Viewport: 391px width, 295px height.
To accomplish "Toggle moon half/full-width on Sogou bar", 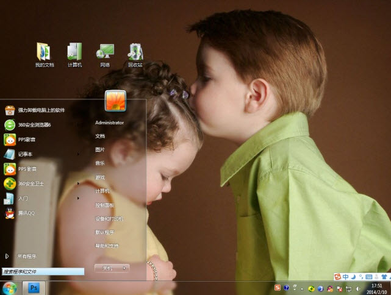I will [353, 277].
